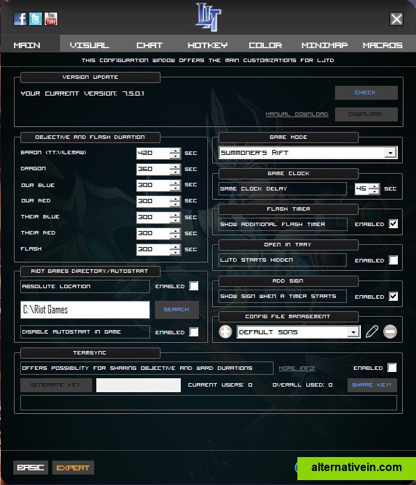The height and width of the screenshot is (485, 416).
Task: Decrease Their Blue duration with down arrow
Action: point(175,220)
